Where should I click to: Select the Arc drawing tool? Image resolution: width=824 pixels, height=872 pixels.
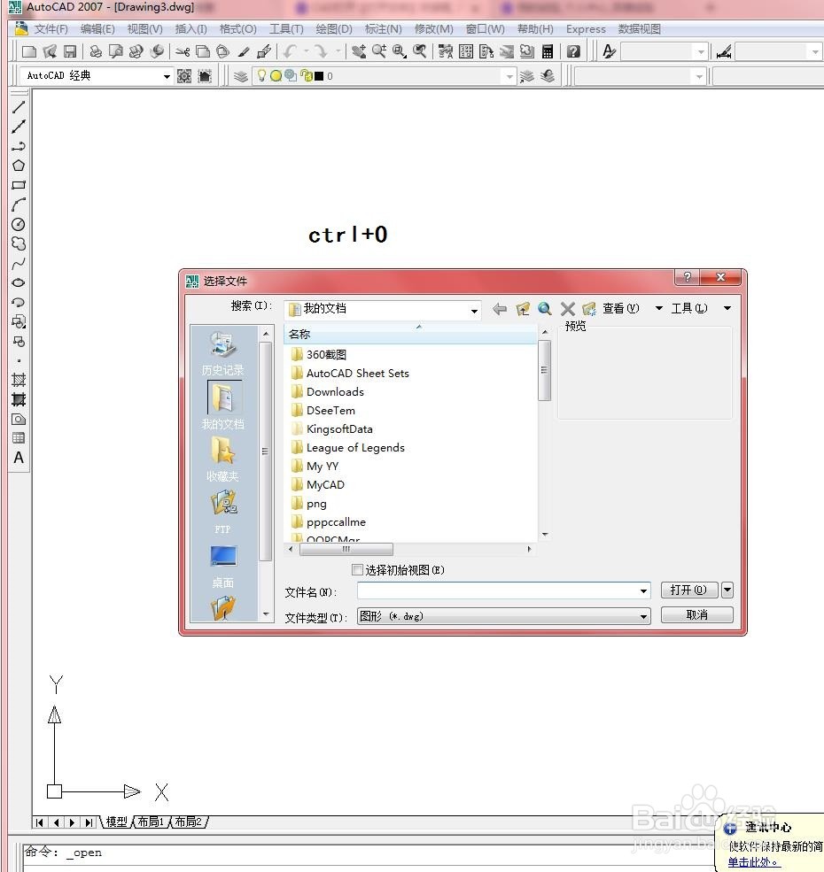(x=19, y=204)
